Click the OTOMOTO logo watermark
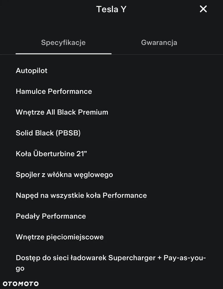Screen dimensions: 223x289 (21, 284)
